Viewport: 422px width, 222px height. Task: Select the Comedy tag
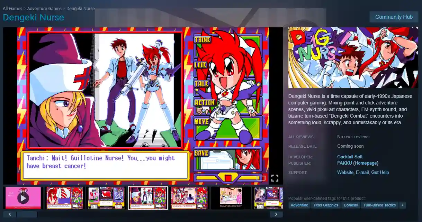coord(351,205)
